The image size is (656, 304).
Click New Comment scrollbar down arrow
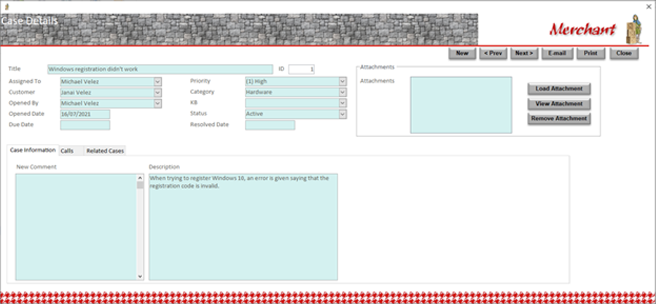[140, 276]
